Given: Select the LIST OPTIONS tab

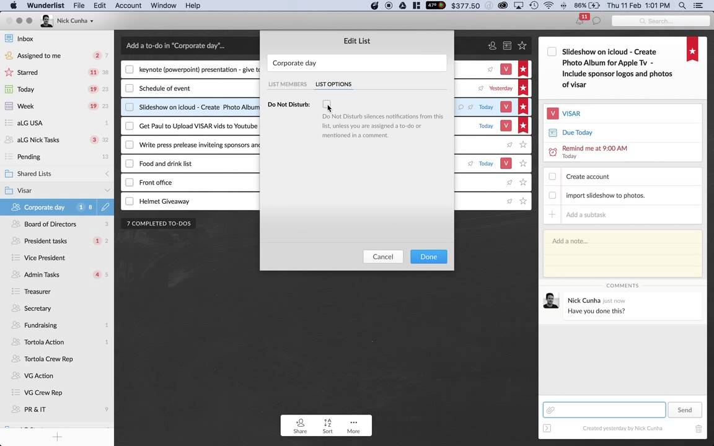Looking at the screenshot, I should coord(333,84).
